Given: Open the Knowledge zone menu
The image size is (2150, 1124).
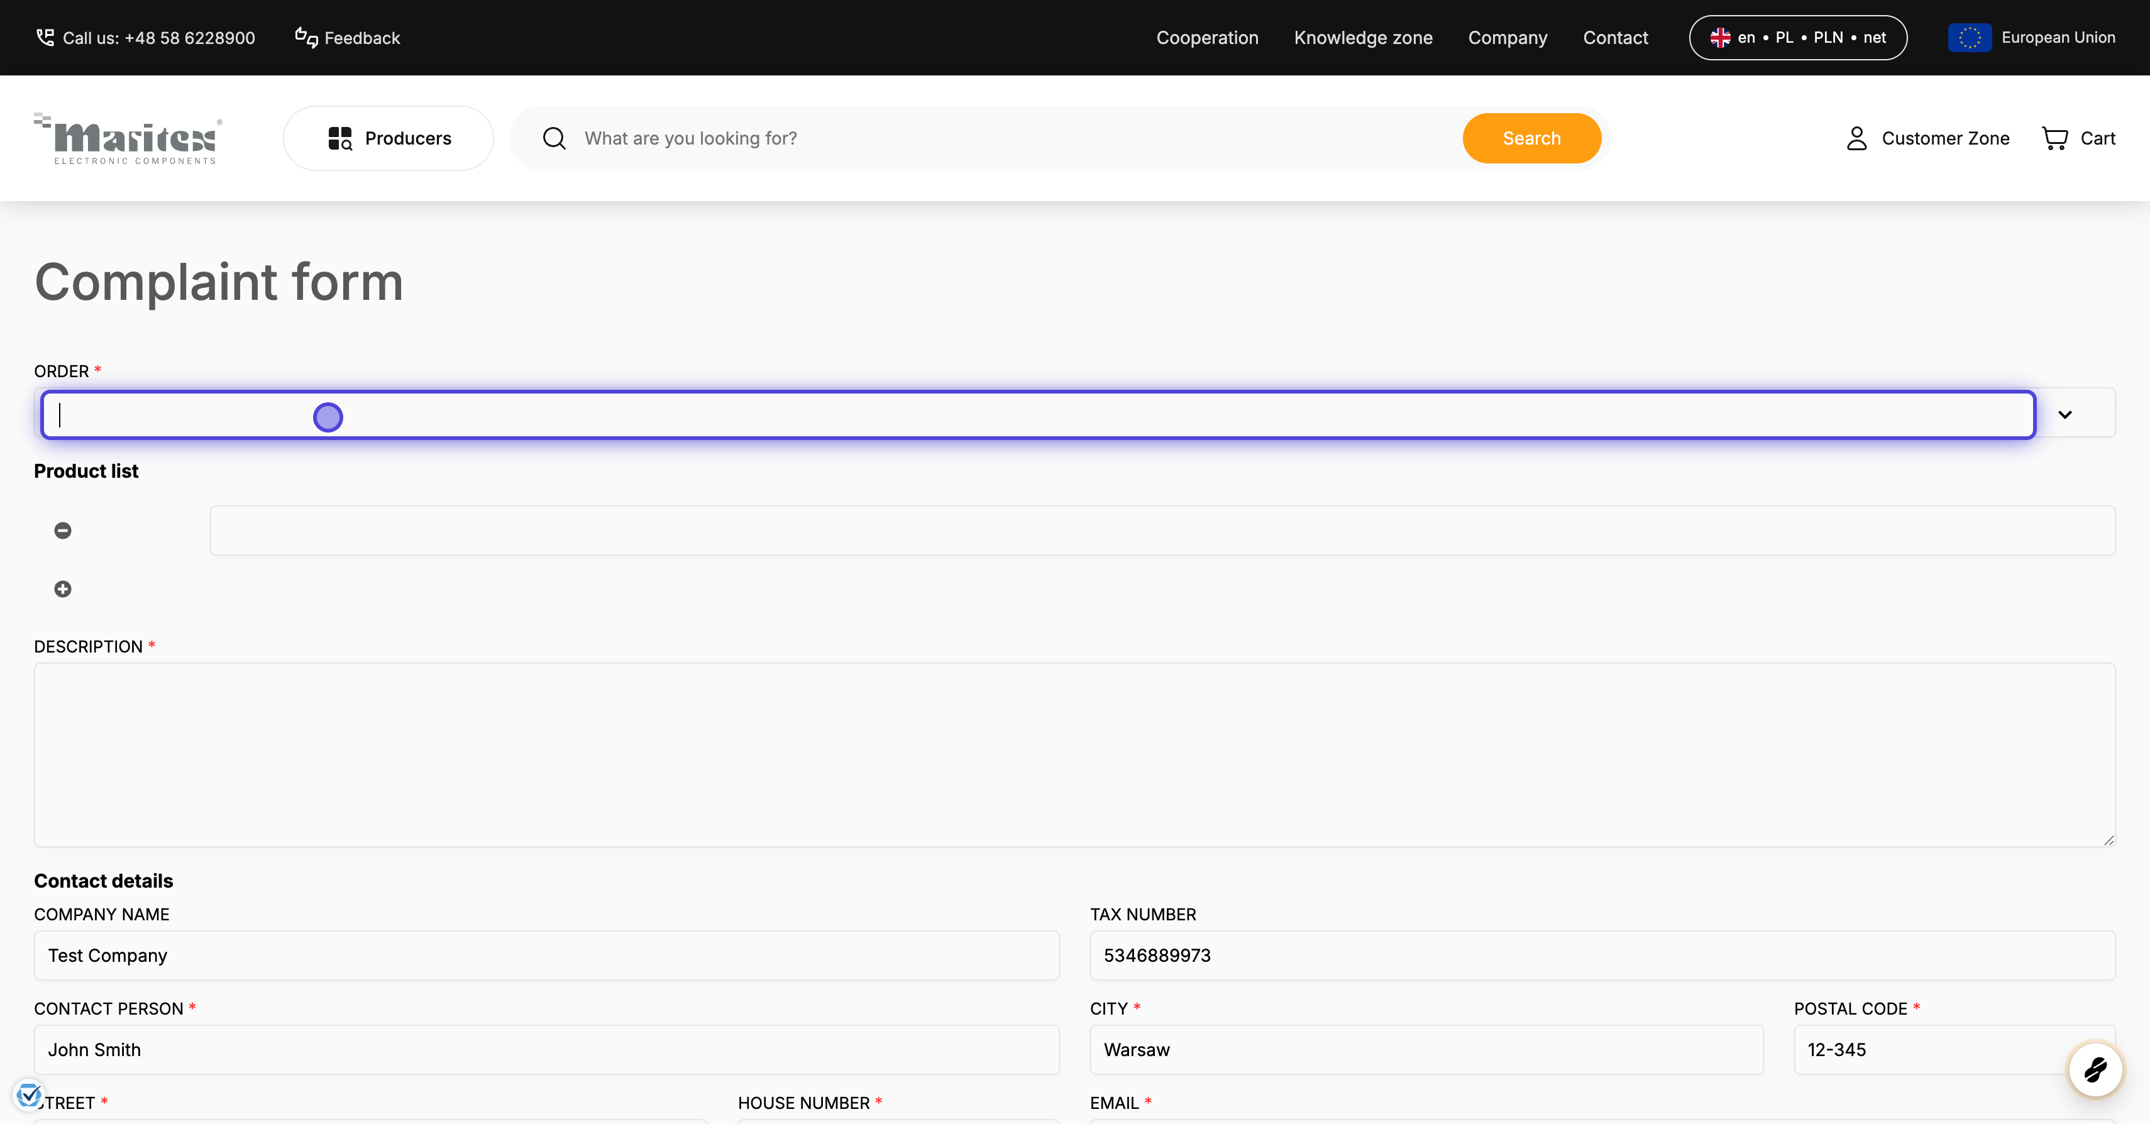Looking at the screenshot, I should pyautogui.click(x=1362, y=38).
